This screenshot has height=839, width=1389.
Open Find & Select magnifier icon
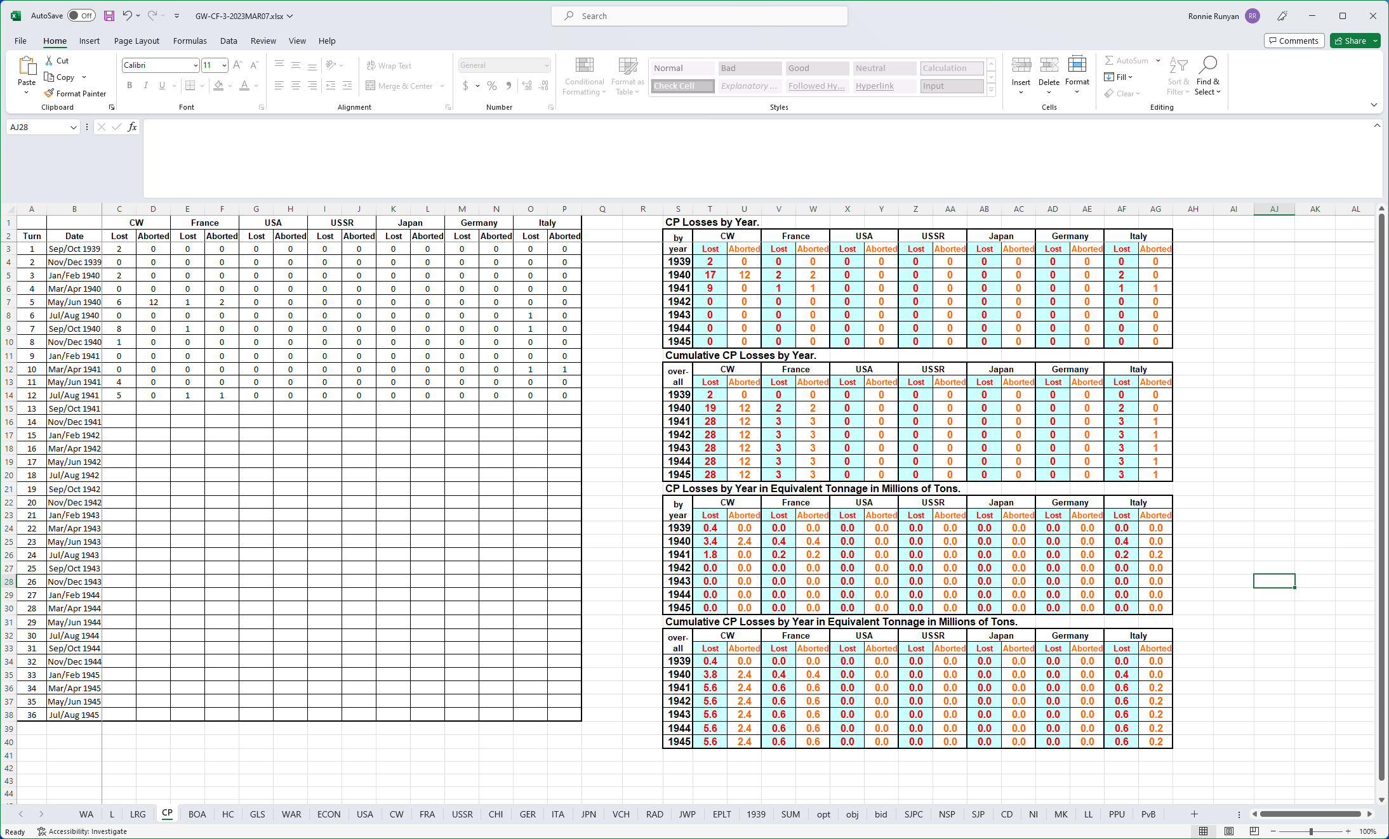[1207, 65]
